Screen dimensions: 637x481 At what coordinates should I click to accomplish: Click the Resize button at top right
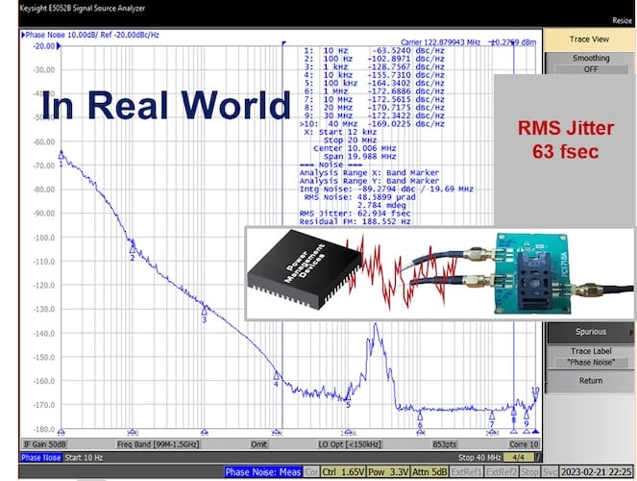click(x=622, y=20)
